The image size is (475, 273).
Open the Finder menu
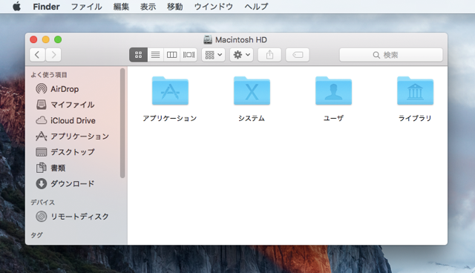tap(46, 7)
